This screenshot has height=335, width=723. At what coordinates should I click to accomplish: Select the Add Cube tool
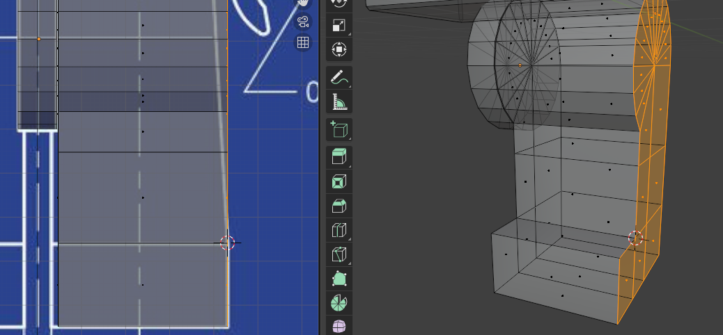click(339, 130)
